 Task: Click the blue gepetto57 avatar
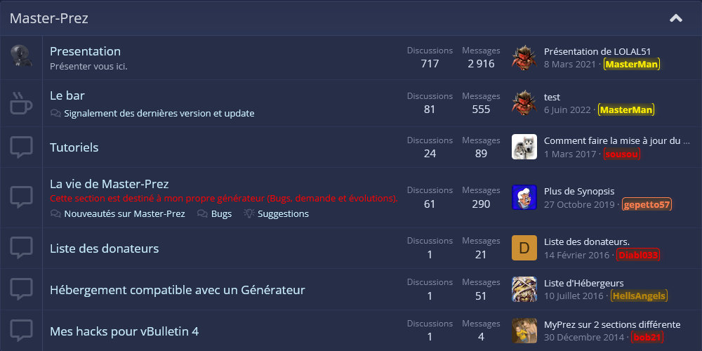524,197
